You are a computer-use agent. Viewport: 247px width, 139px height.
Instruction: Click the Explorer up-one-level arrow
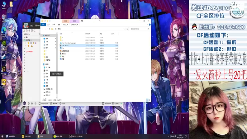(x=49, y=29)
